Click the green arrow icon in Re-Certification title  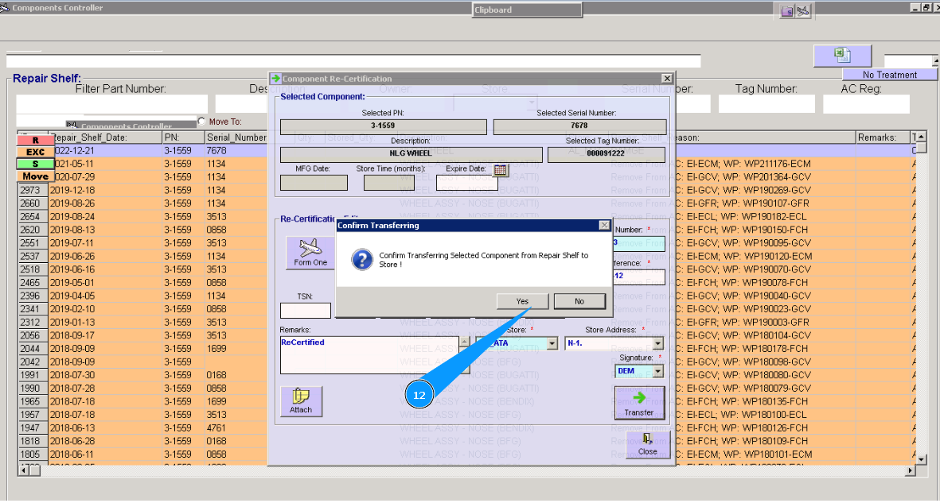point(275,79)
